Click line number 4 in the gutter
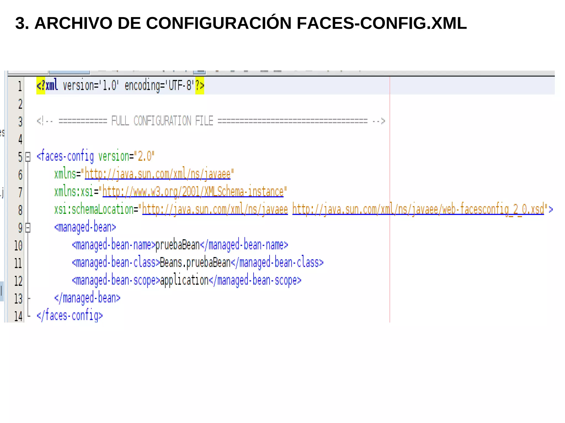The height and width of the screenshot is (423, 565). (20, 139)
